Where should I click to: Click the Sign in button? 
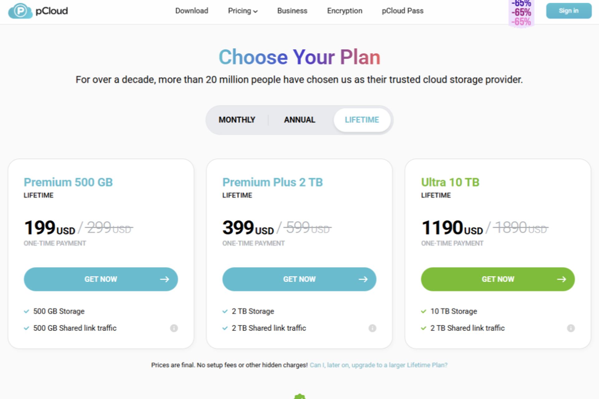569,11
